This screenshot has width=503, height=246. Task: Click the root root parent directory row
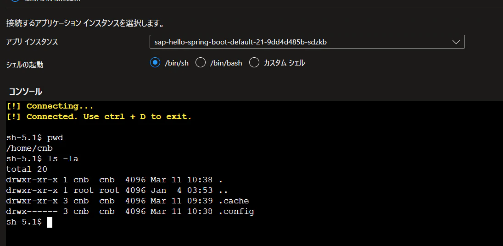click(117, 190)
